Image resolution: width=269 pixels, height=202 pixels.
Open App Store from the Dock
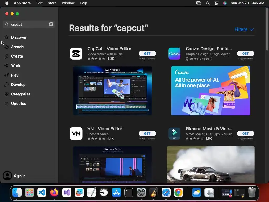click(x=116, y=192)
